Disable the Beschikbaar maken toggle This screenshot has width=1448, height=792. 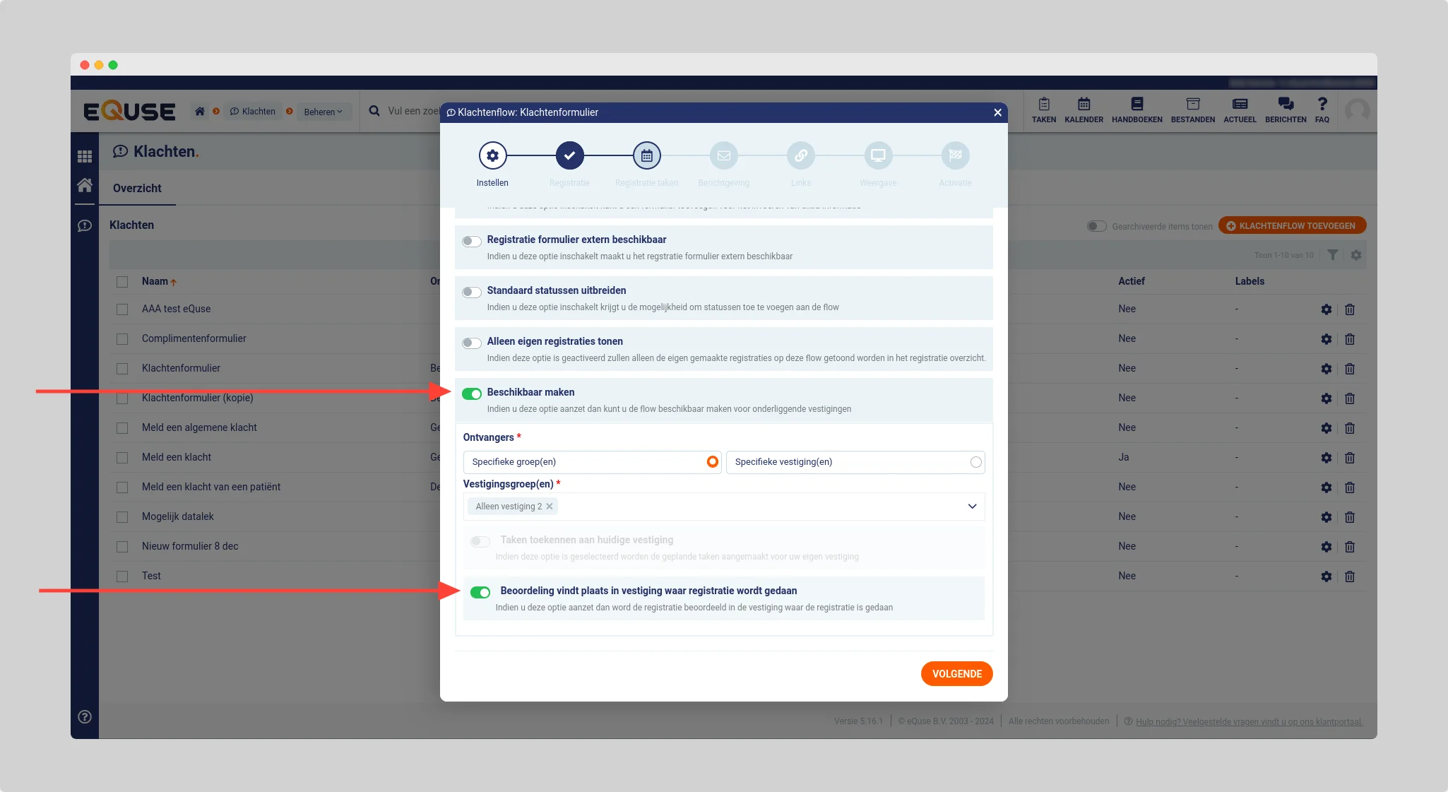click(x=472, y=394)
